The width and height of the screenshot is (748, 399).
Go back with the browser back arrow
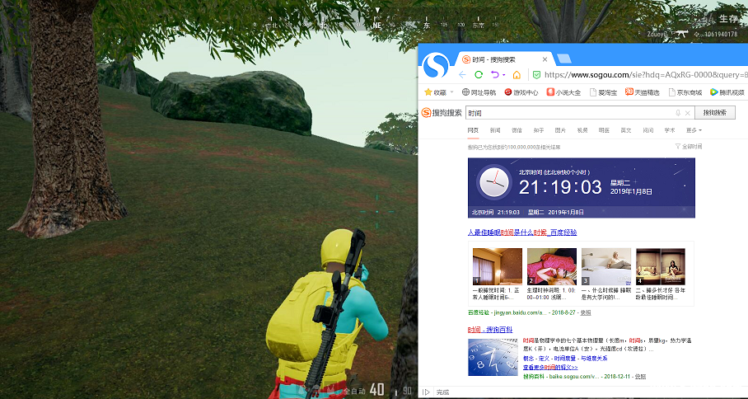click(x=462, y=75)
